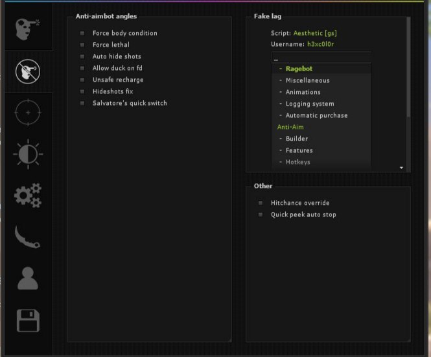Select Automatic purchase list entry
Screen dimensions: 431x357
[x=321, y=115]
